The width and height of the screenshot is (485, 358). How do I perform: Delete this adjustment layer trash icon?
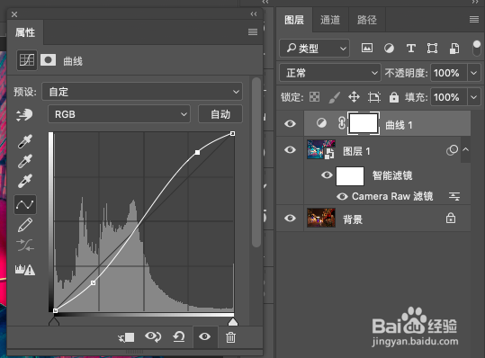coord(230,337)
